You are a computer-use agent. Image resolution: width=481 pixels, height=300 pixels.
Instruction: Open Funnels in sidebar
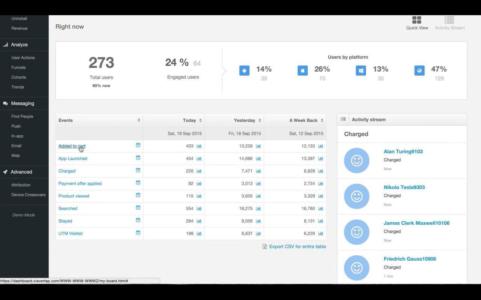coord(18,67)
